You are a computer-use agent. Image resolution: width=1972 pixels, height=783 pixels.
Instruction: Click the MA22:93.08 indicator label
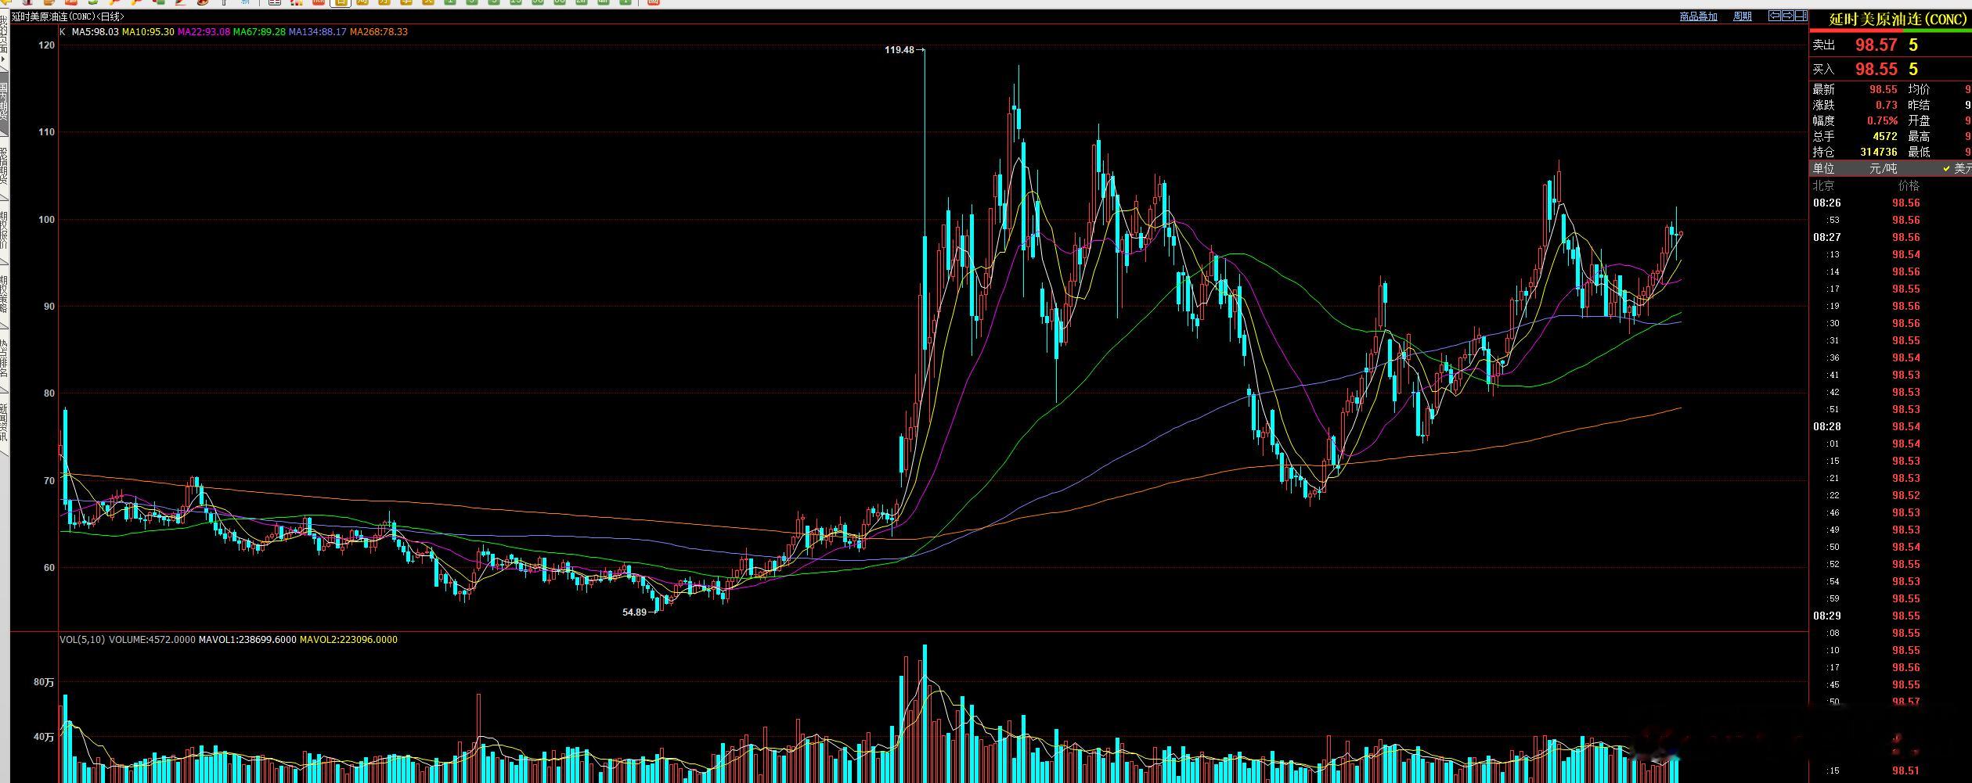tap(204, 32)
